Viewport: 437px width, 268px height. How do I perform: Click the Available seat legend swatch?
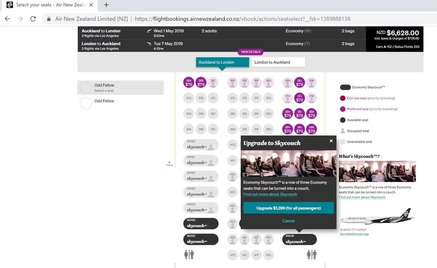click(343, 120)
